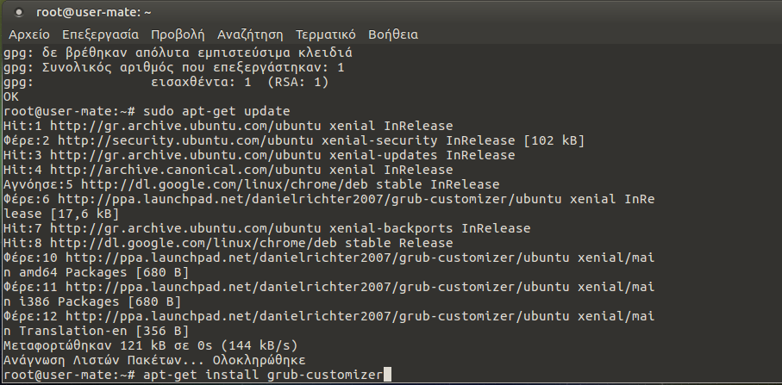Click the dl.google.com URL on Hit:8 line
The image size is (782, 385).
click(198, 243)
